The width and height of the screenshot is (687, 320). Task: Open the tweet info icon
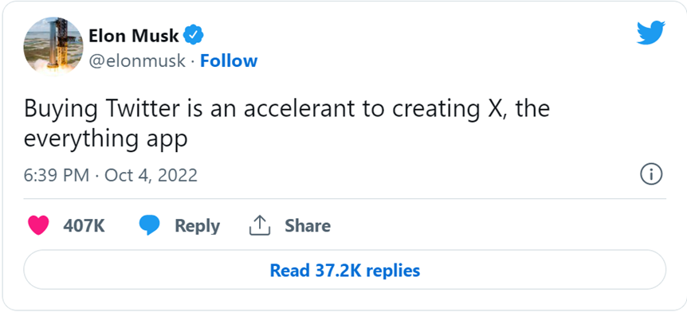tap(651, 174)
